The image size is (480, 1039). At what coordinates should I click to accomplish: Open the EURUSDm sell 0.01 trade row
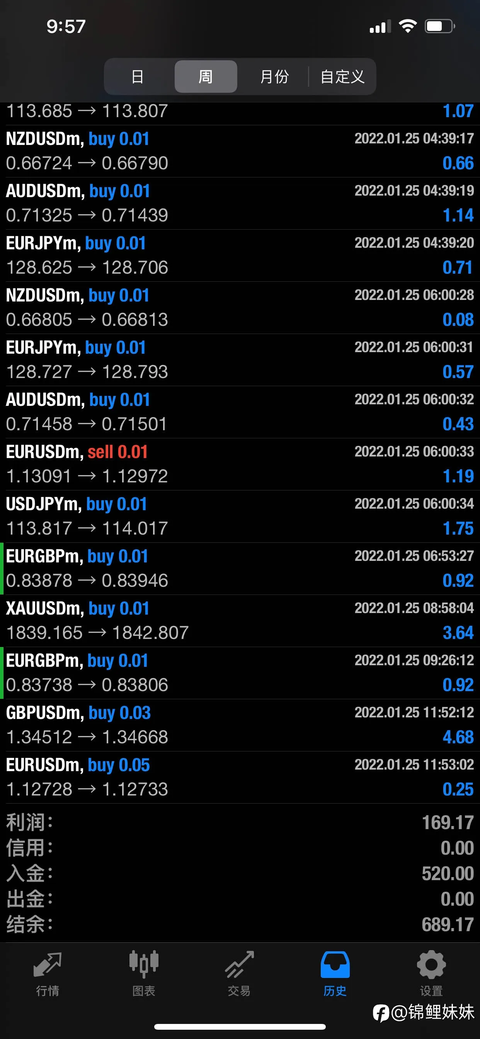240,464
